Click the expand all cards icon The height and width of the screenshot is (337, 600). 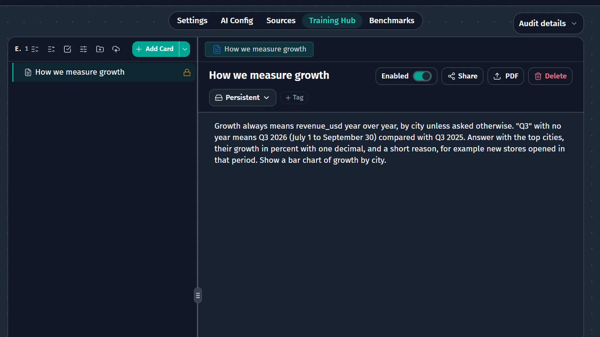click(x=35, y=49)
